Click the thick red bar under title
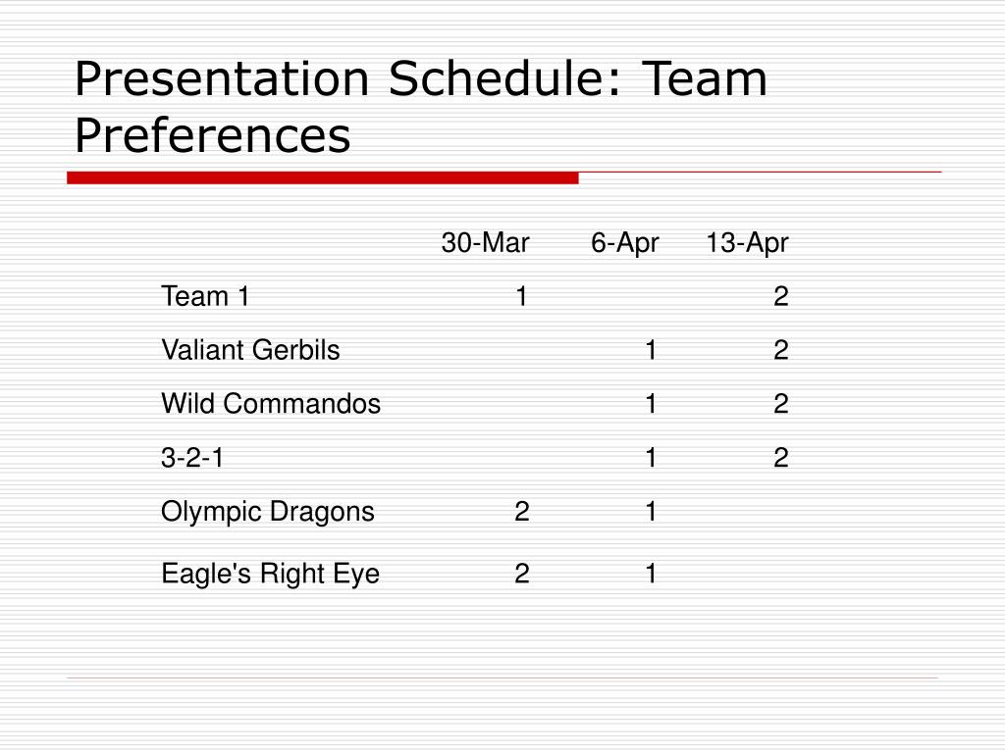The width and height of the screenshot is (1005, 753). tap(322, 178)
